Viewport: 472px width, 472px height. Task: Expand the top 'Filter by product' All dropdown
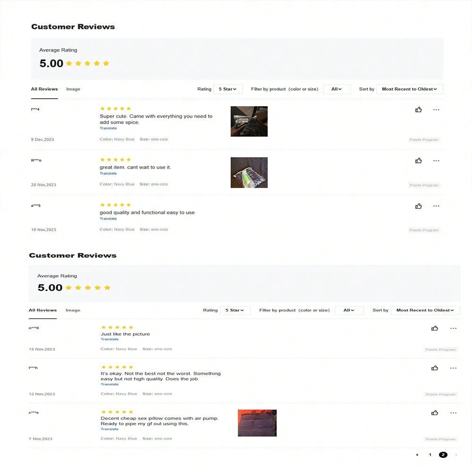tap(337, 89)
